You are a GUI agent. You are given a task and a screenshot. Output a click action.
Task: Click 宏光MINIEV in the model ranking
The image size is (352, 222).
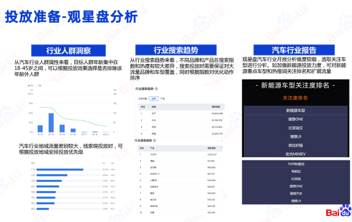point(296,154)
